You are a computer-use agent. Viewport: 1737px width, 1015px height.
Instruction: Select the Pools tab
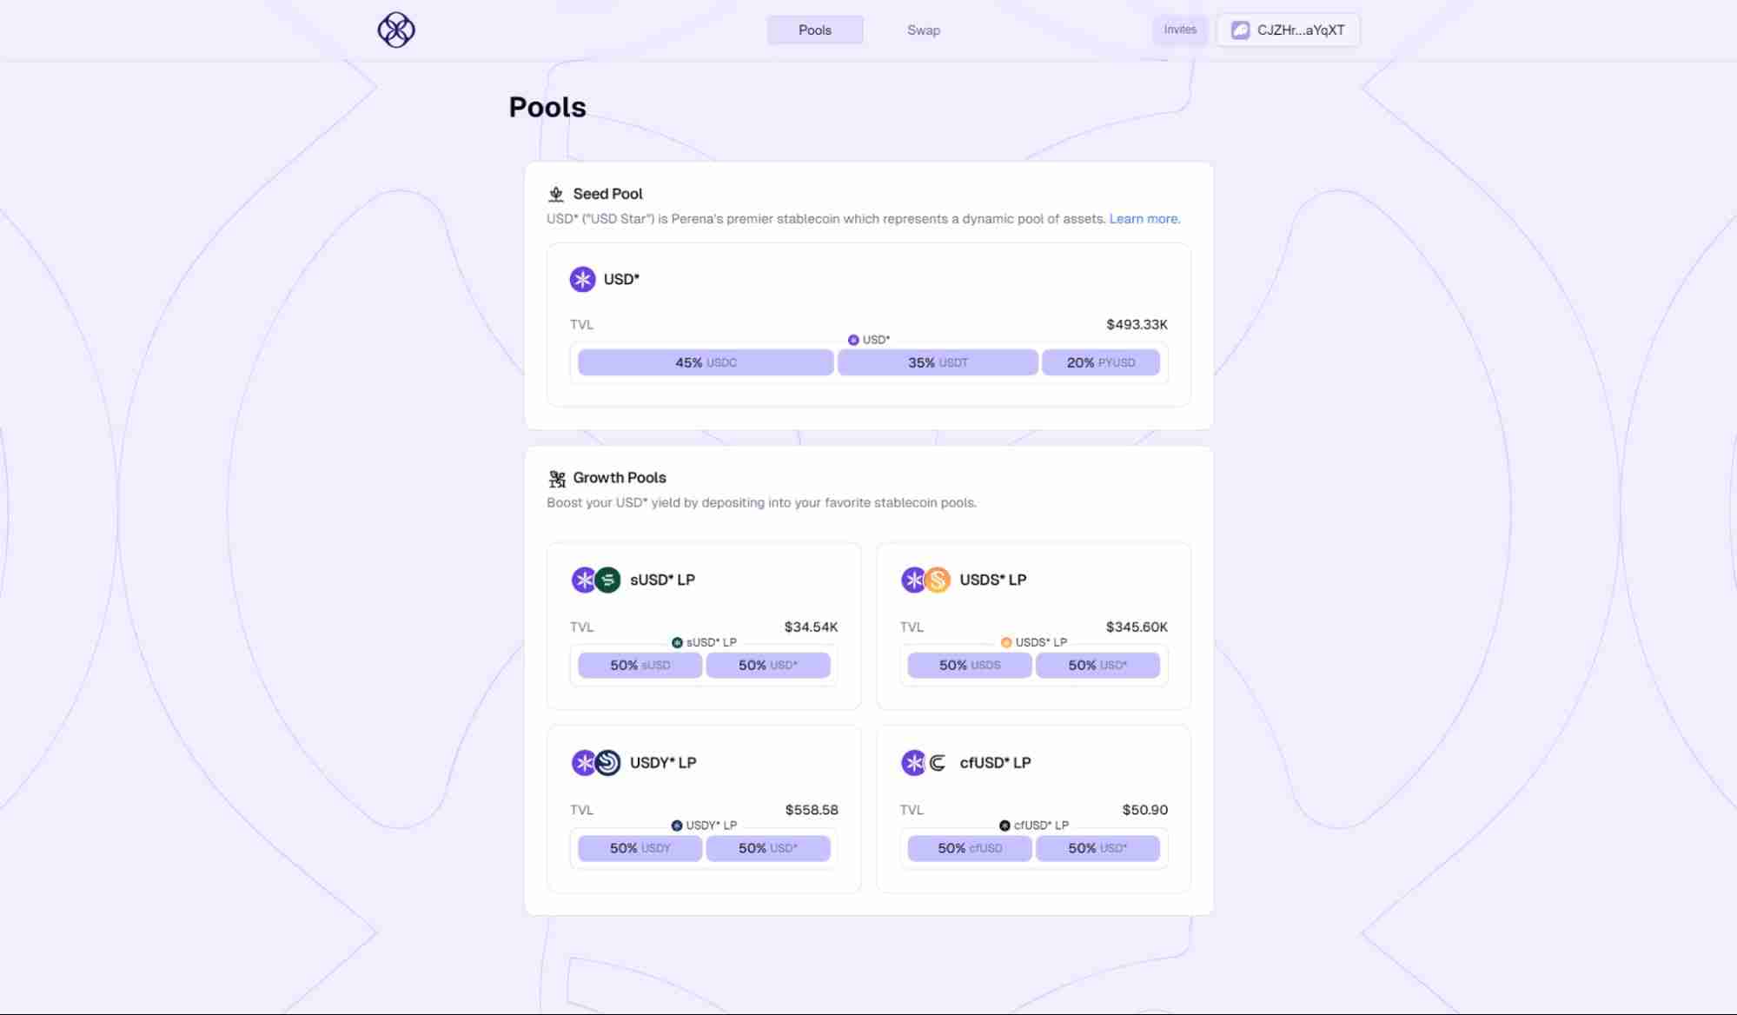[x=814, y=30]
